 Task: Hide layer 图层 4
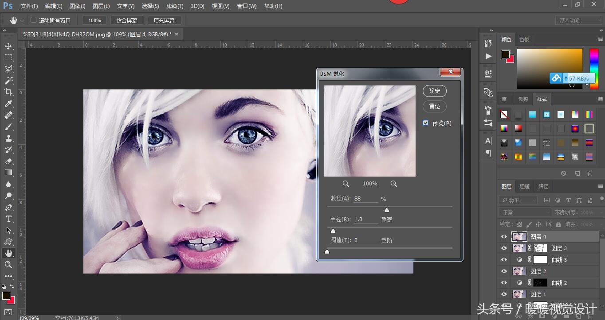click(504, 237)
